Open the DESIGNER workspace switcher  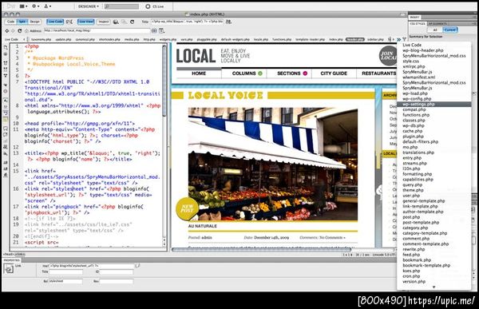pos(89,6)
